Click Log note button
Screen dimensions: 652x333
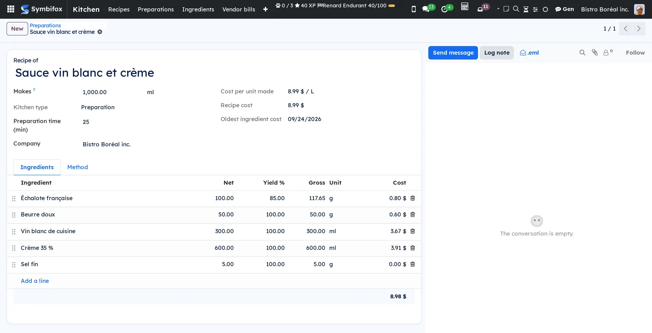(497, 53)
